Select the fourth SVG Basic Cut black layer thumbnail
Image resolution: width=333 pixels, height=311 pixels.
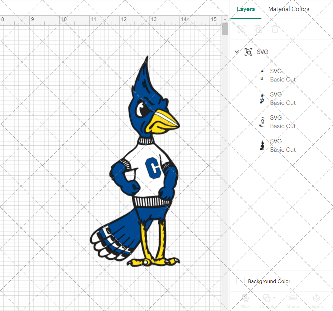click(x=262, y=146)
